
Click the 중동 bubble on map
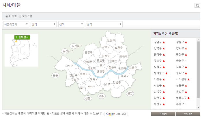(x=55, y=75)
